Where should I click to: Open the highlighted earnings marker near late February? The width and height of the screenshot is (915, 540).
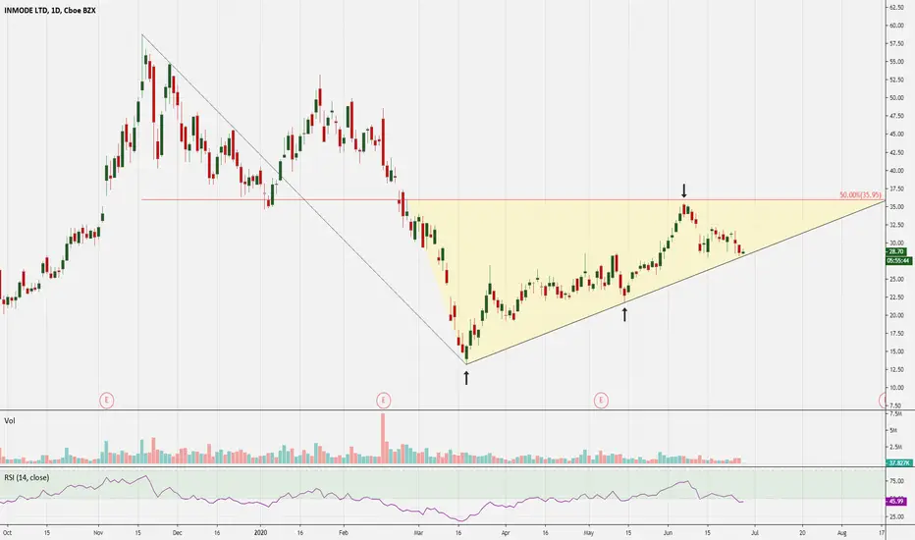pyautogui.click(x=383, y=401)
